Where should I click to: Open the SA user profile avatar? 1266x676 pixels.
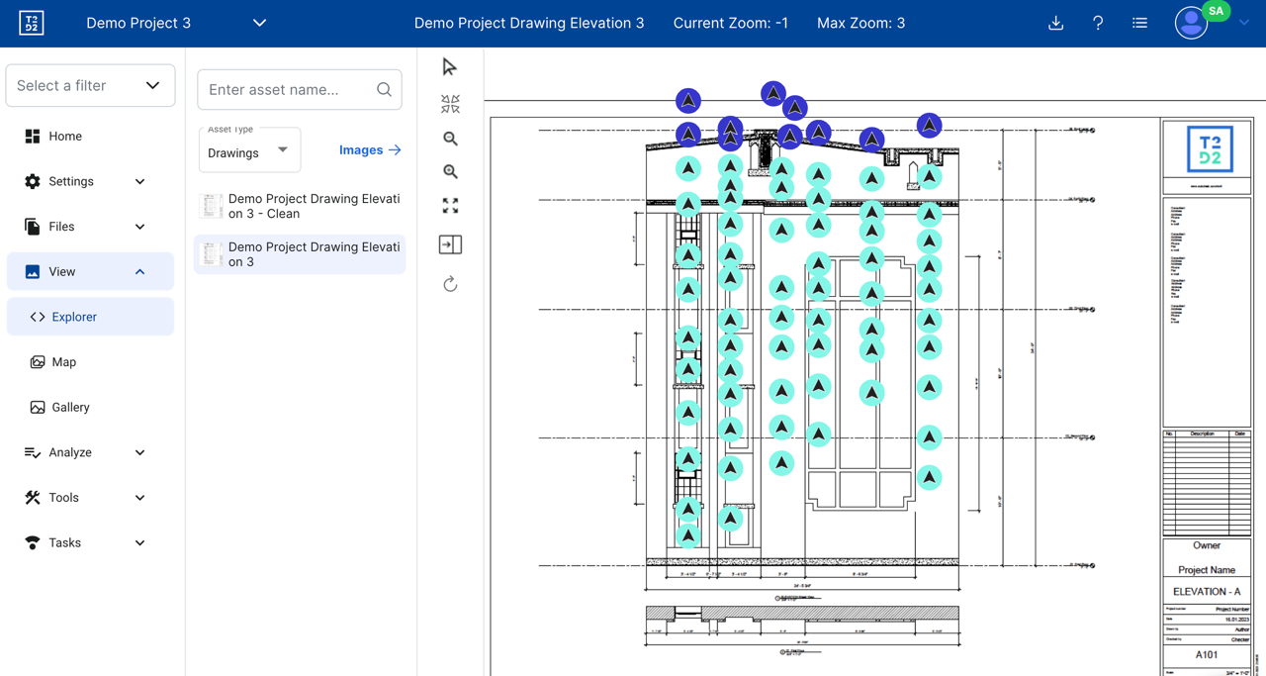(x=1192, y=23)
